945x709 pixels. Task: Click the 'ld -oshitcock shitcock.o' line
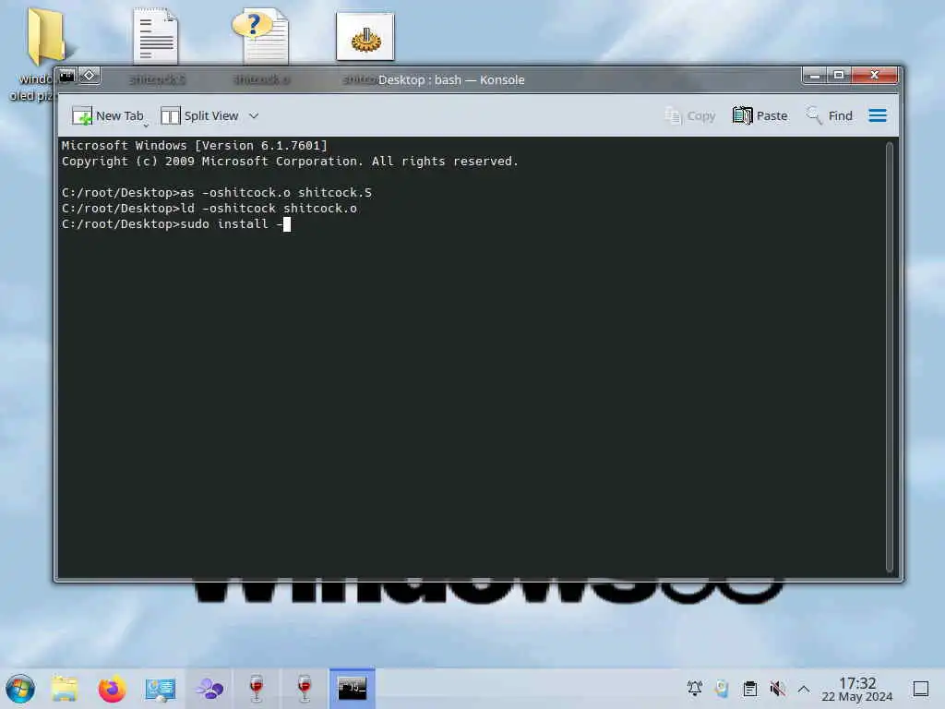(209, 209)
